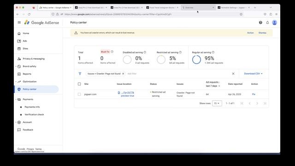Sort by Ad requests last 7 days
295x166 pixels.
pos(213,84)
